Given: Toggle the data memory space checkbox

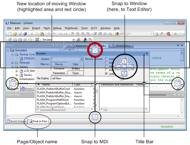Looking at the screenshot, I should coord(106,63).
